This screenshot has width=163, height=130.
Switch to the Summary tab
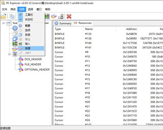pyautogui.click(x=63, y=23)
